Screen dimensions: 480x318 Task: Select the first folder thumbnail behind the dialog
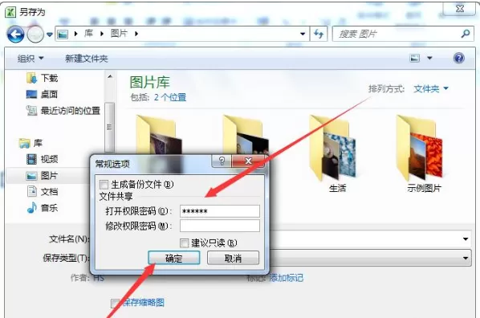[159, 135]
